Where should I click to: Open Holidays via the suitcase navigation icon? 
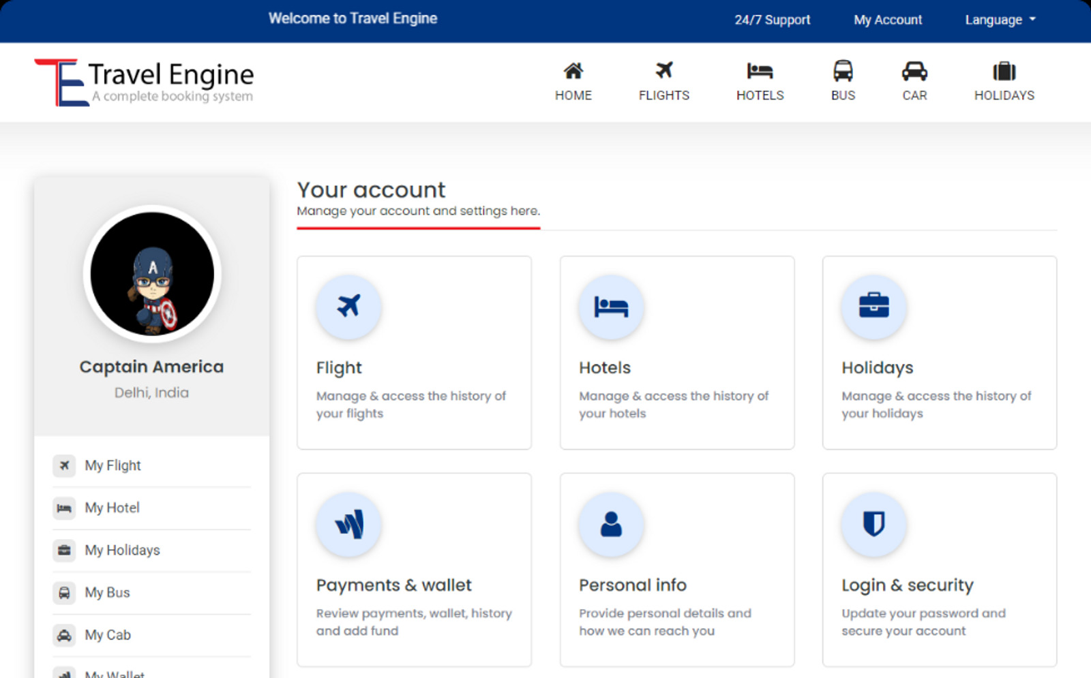coord(1004,70)
